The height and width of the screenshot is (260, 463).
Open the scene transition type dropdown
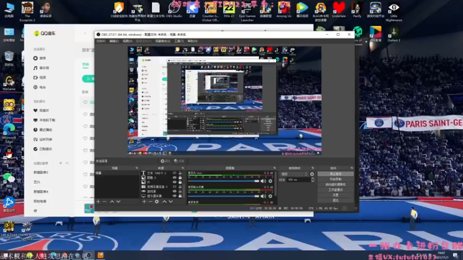pyautogui.click(x=294, y=174)
